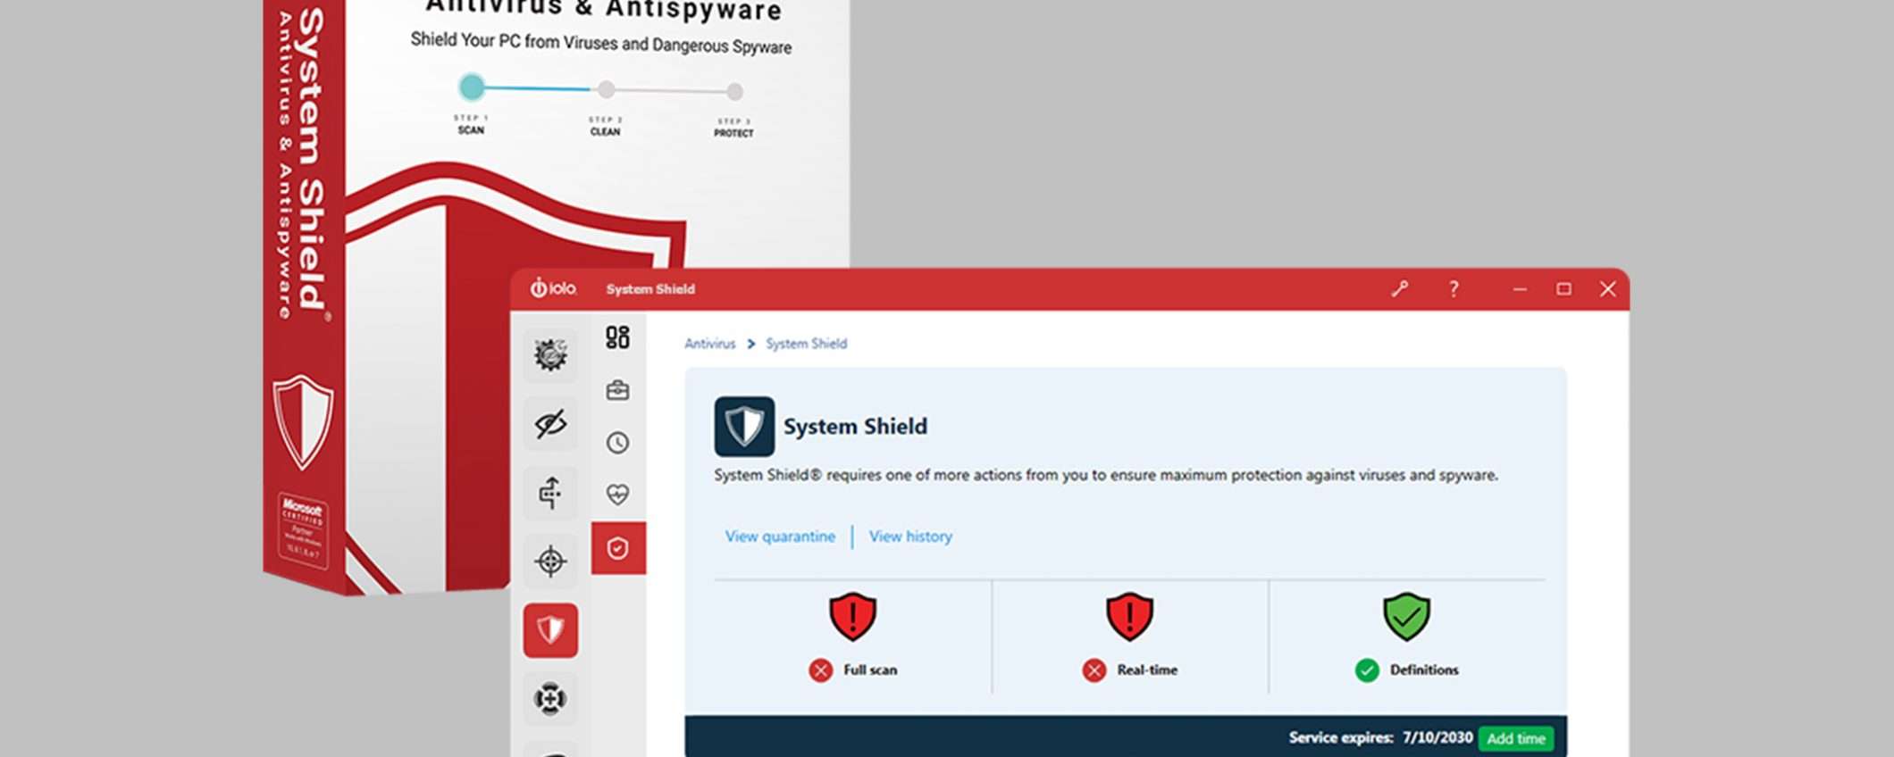Open View history link
The height and width of the screenshot is (757, 1894).
(910, 537)
